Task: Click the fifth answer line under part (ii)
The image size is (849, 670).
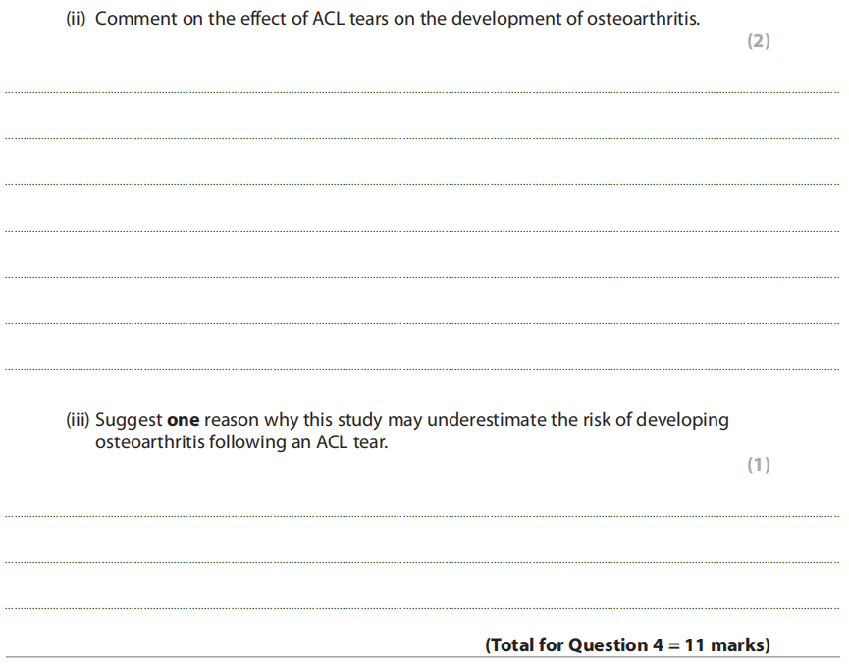Action: (422, 277)
